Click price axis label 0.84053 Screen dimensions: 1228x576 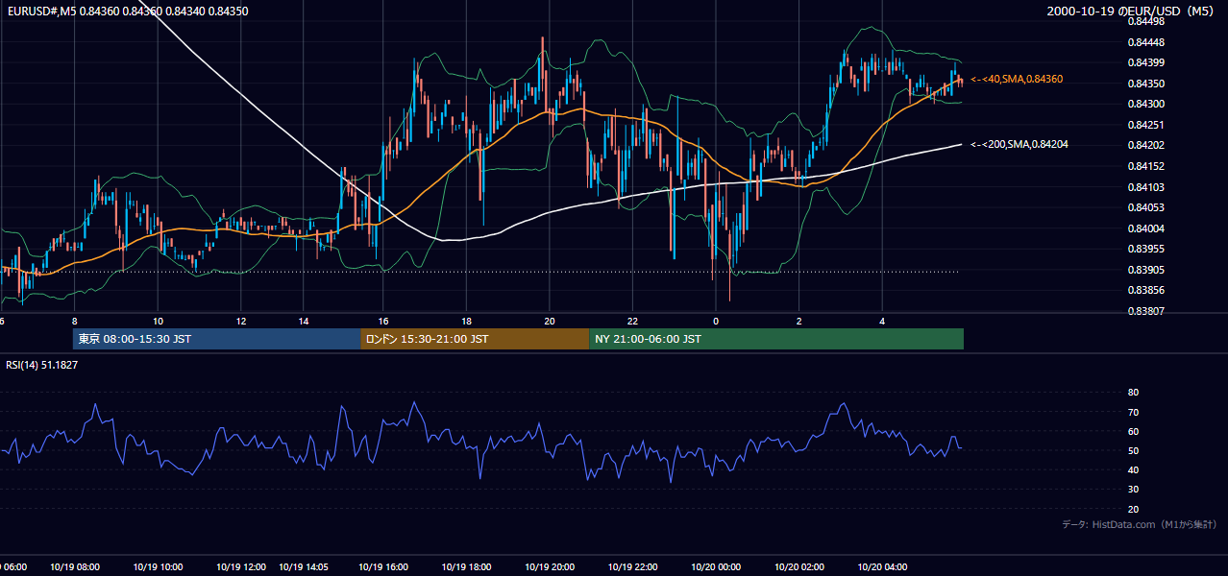tap(1144, 207)
